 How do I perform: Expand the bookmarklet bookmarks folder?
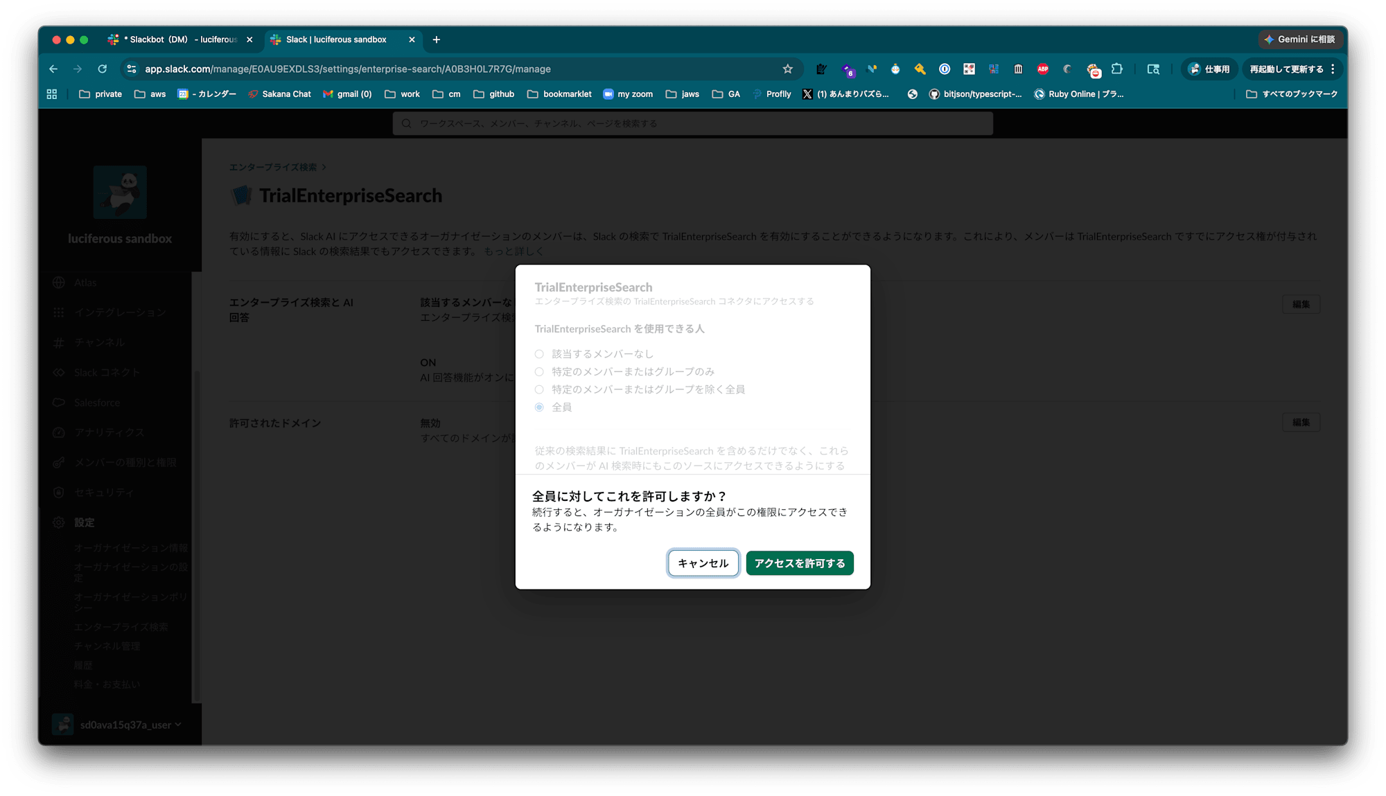[x=559, y=94]
